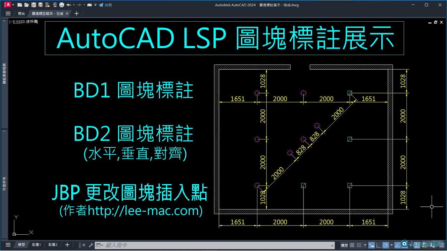Toggle drawing grid display
The height and width of the screenshot is (251, 447).
352,245
